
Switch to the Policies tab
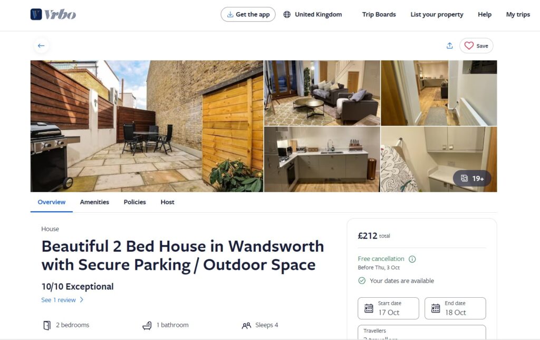click(134, 202)
